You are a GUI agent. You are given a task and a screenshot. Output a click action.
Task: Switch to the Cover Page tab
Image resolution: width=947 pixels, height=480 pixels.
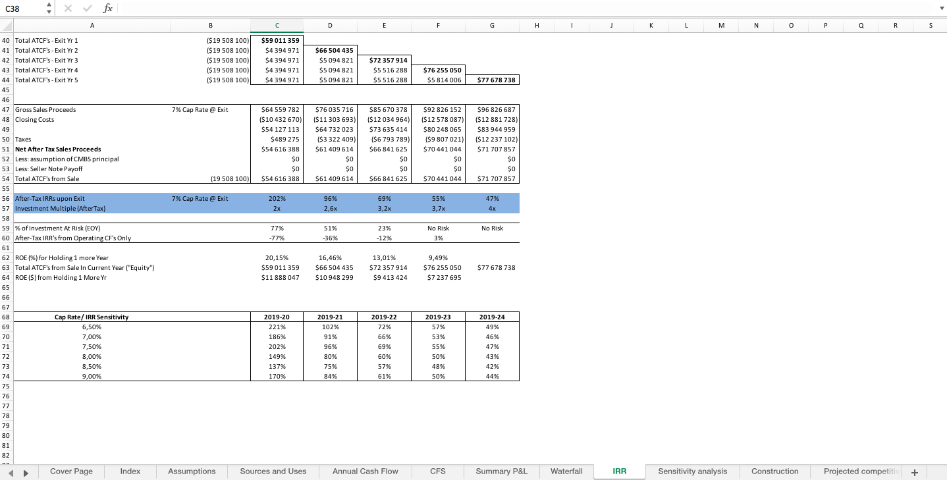(71, 471)
